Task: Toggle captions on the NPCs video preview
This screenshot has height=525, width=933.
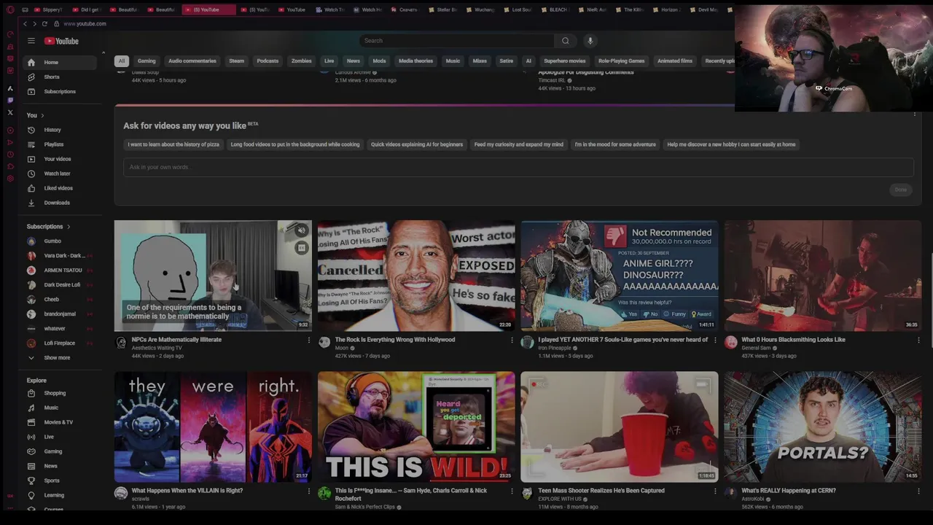Action: (x=301, y=249)
